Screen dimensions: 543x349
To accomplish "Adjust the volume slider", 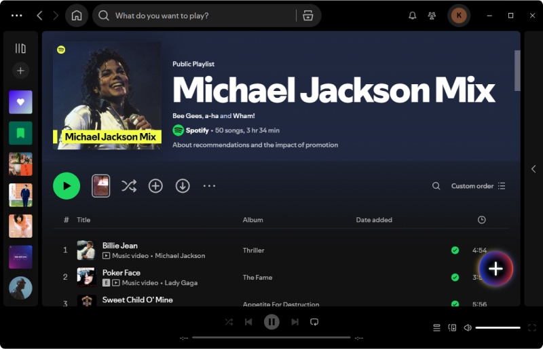I will point(498,327).
